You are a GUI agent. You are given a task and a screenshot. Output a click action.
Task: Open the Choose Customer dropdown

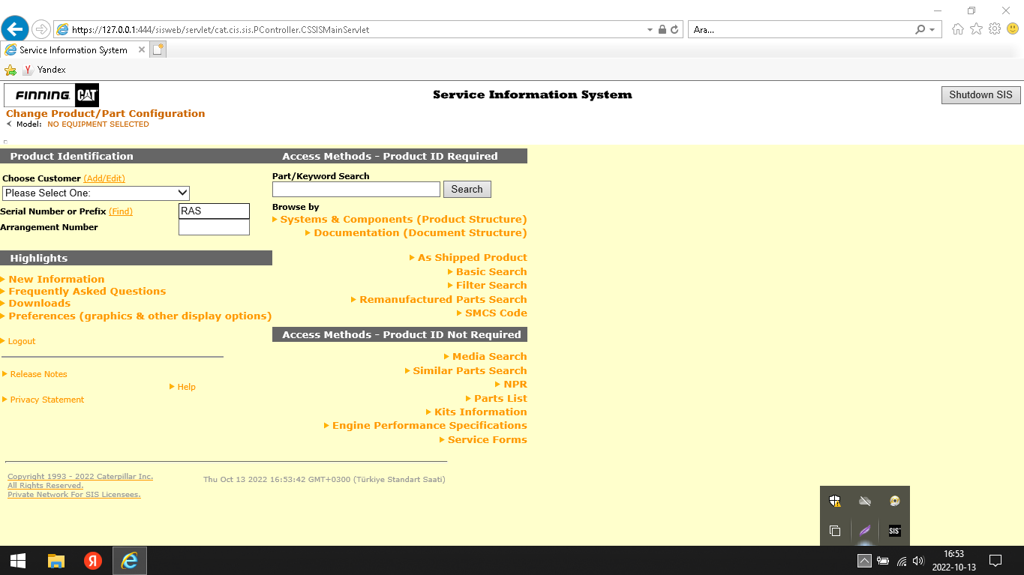pos(96,193)
